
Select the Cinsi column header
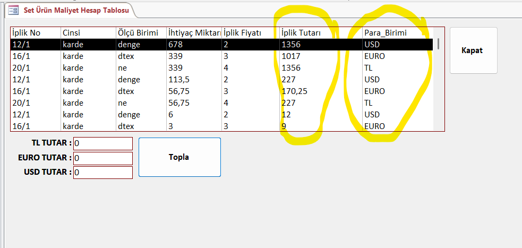88,33
